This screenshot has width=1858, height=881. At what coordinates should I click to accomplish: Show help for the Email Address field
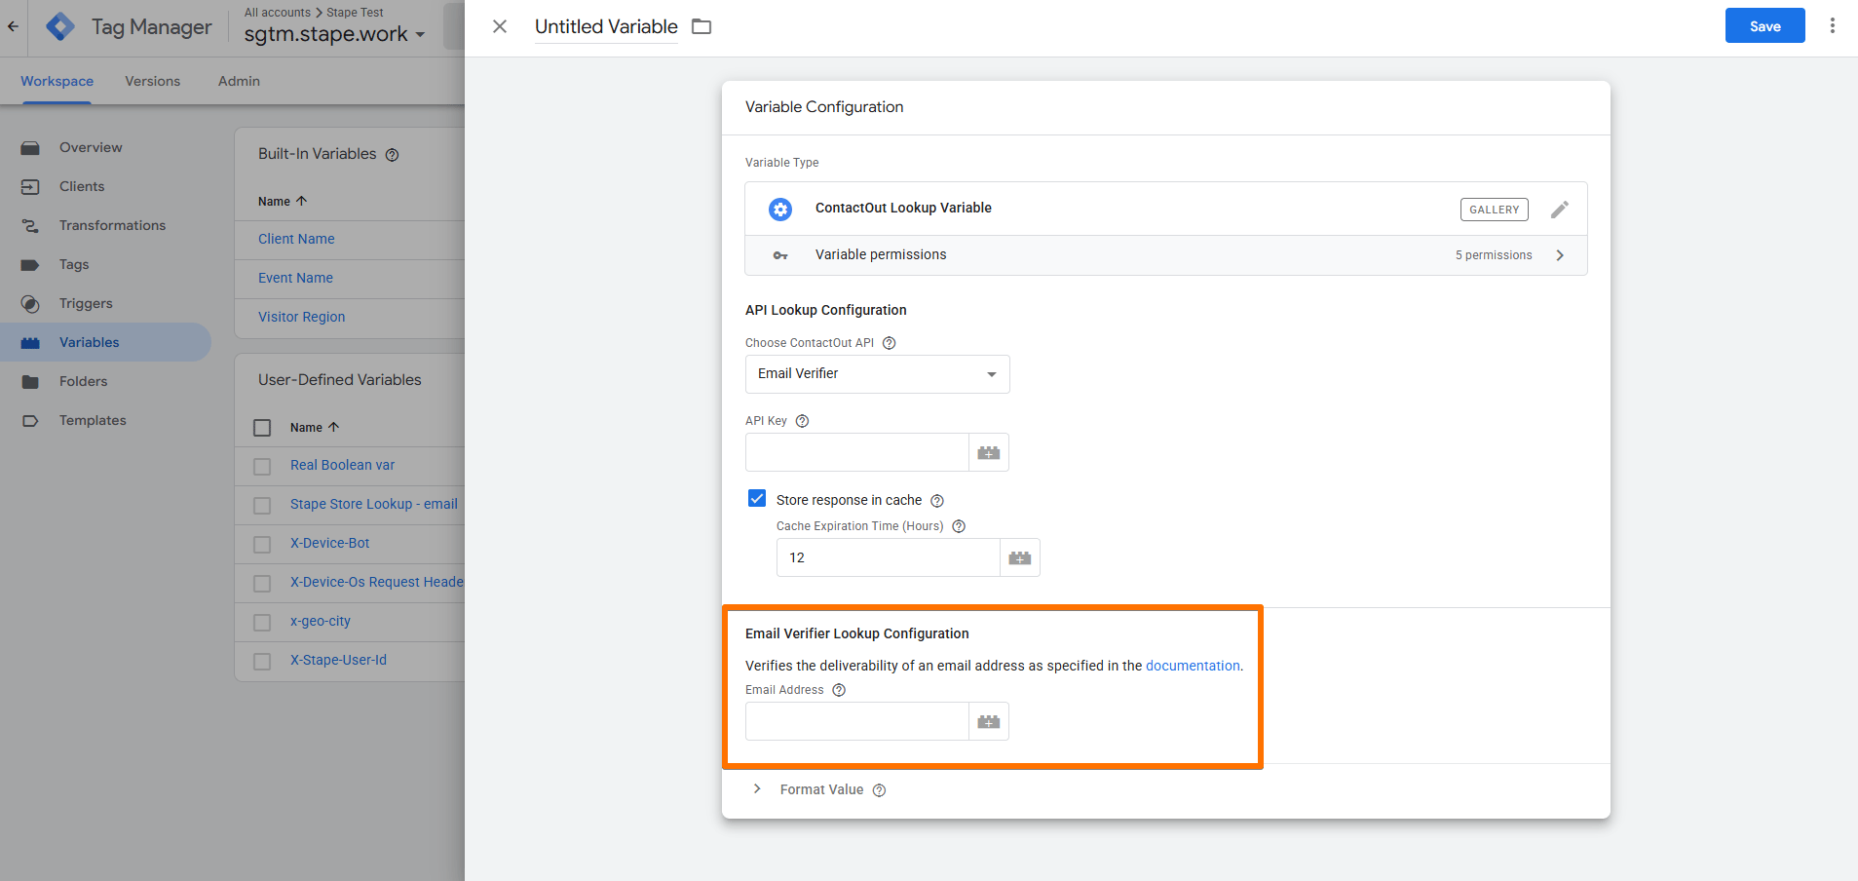pyautogui.click(x=839, y=690)
